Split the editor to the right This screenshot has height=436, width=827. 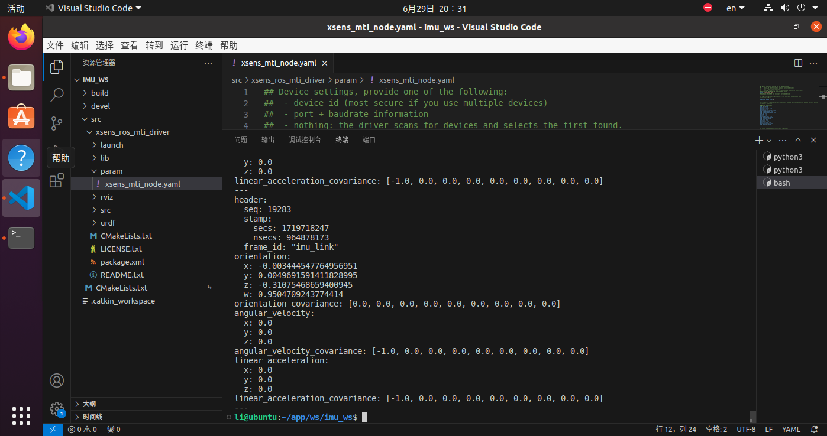pyautogui.click(x=798, y=63)
